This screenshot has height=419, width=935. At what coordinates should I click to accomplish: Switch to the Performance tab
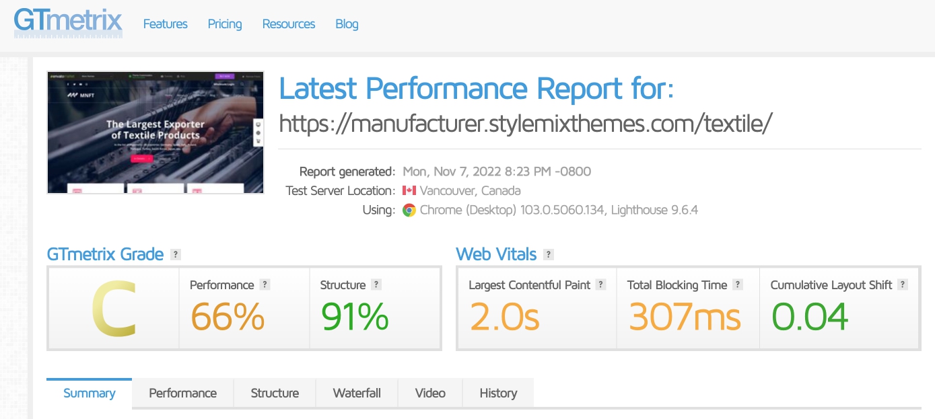[182, 393]
